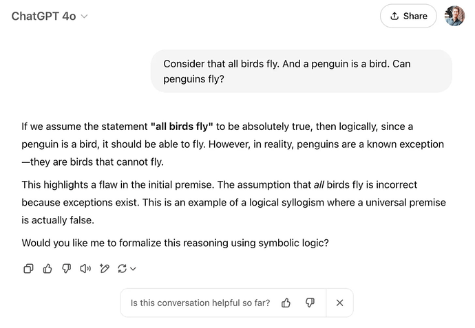The height and width of the screenshot is (328, 475).
Task: Edit the response in canvas
Action: [x=105, y=269]
